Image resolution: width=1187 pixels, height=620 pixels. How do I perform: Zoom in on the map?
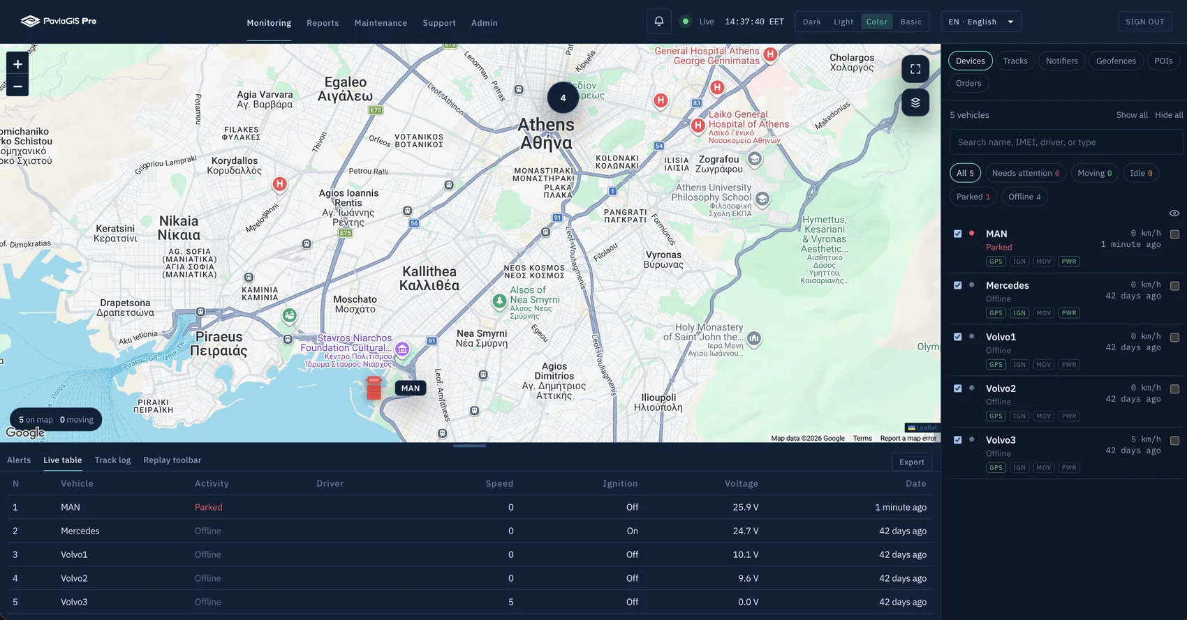click(x=17, y=64)
